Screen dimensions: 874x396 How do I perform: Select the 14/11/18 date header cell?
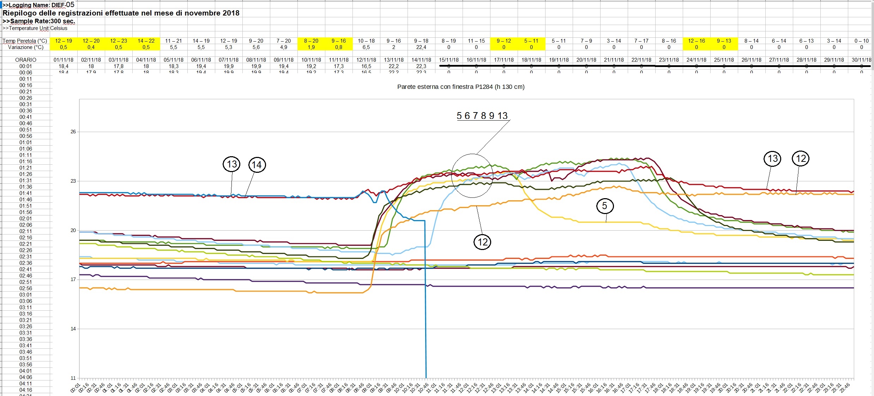pyautogui.click(x=421, y=60)
